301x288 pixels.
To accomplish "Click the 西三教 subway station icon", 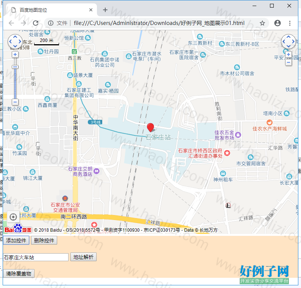I will click(74, 52).
